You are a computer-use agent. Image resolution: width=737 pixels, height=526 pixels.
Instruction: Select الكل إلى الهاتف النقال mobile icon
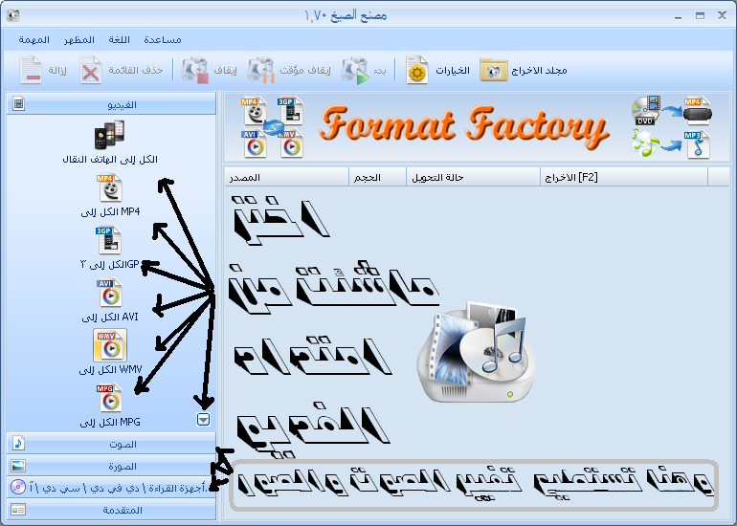109,134
